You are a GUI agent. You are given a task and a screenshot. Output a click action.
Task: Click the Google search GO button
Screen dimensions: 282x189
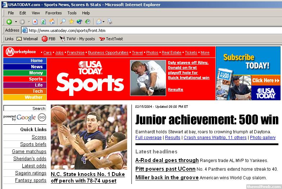pos(42,117)
